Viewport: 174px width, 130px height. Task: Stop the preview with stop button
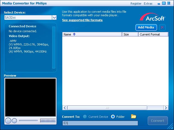[x=14, y=121]
